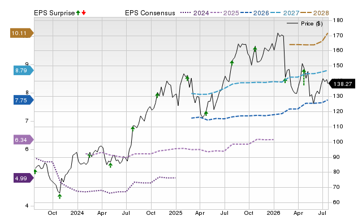Viewport: 362px width, 216px height.
Task: Click the 8.79 EPS value flag
Action: coord(23,70)
